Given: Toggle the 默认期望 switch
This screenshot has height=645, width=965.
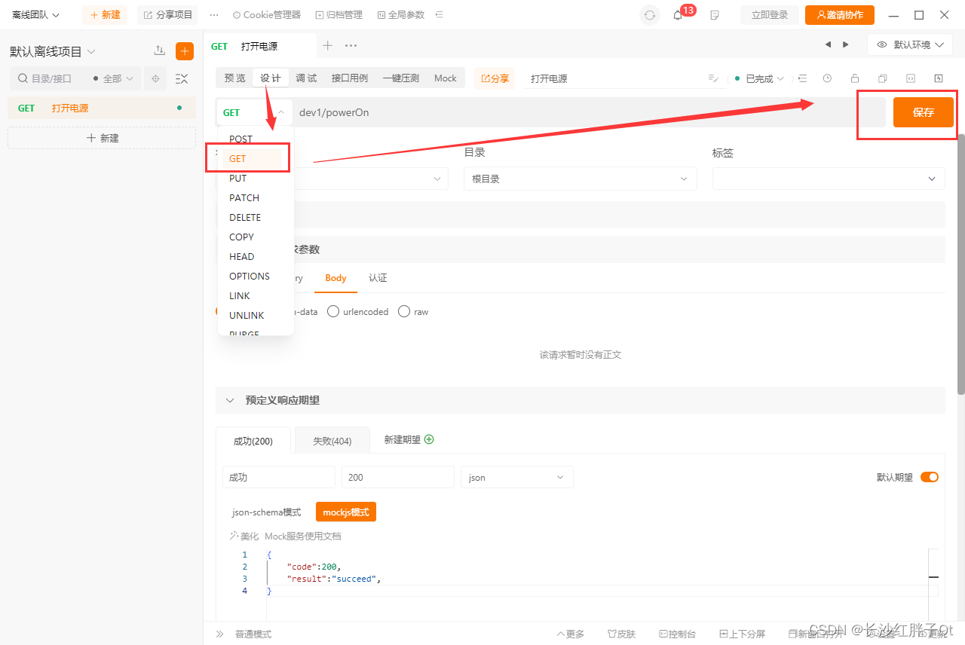Looking at the screenshot, I should [930, 477].
